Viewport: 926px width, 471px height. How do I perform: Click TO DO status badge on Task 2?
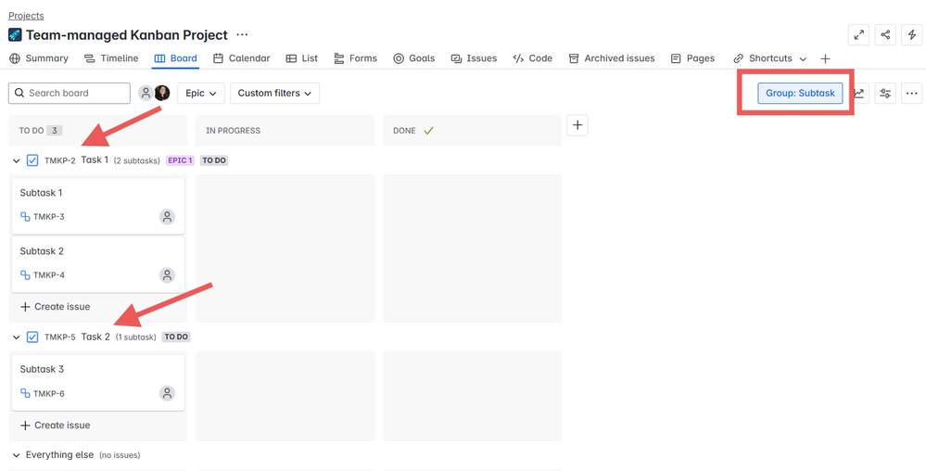(176, 337)
